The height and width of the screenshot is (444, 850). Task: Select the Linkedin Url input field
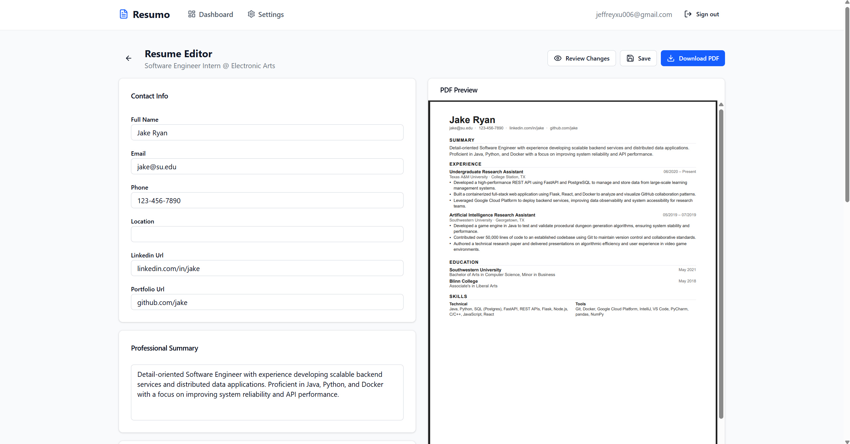pyautogui.click(x=267, y=268)
